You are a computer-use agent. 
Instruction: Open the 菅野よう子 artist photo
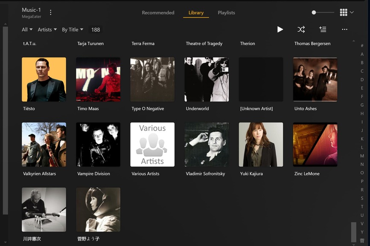pos(98,209)
